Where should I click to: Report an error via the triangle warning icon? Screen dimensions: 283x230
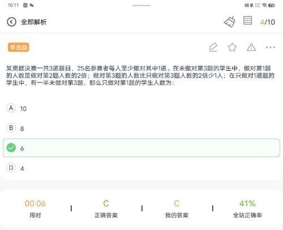pyautogui.click(x=251, y=47)
